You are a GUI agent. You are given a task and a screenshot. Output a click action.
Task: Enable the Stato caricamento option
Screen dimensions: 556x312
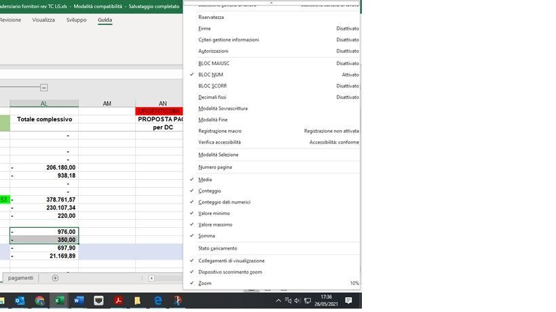(272, 248)
